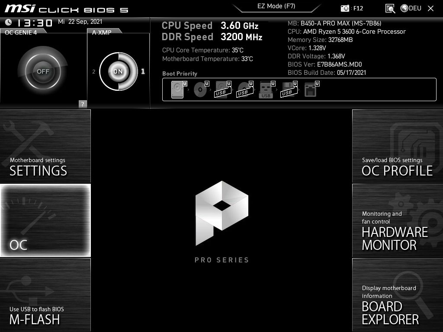Take a screenshot with the F12 camera icon
The height and width of the screenshot is (332, 443).
(345, 8)
